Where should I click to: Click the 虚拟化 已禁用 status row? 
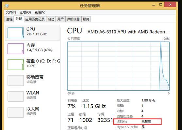[x=137, y=122]
